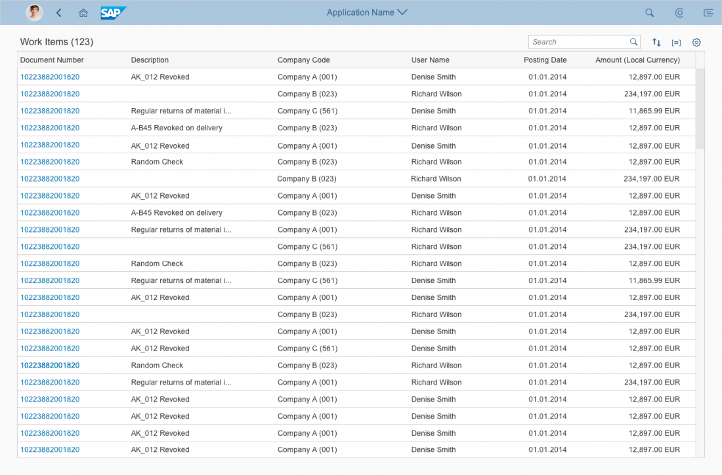The height and width of the screenshot is (475, 722).
Task: Click the Posting Date column header
Action: [x=545, y=60]
